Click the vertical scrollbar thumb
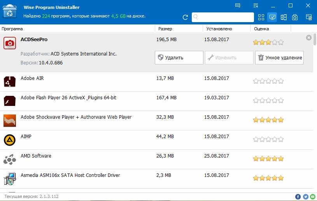Screen dimensions: 317x201 coord(315,40)
